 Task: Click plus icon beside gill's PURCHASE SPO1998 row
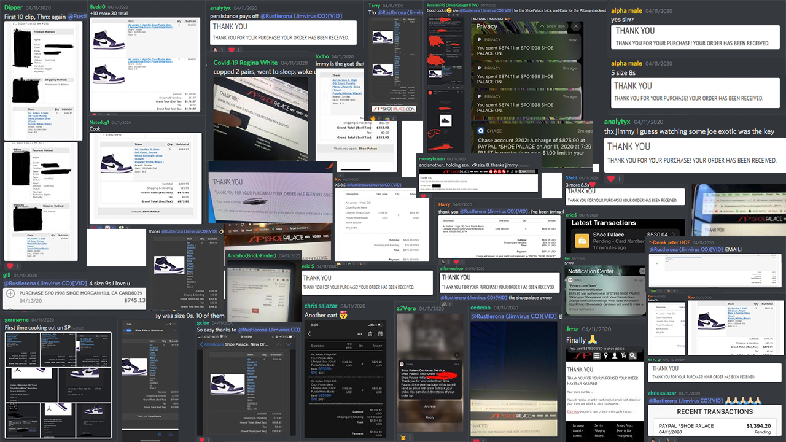point(10,294)
